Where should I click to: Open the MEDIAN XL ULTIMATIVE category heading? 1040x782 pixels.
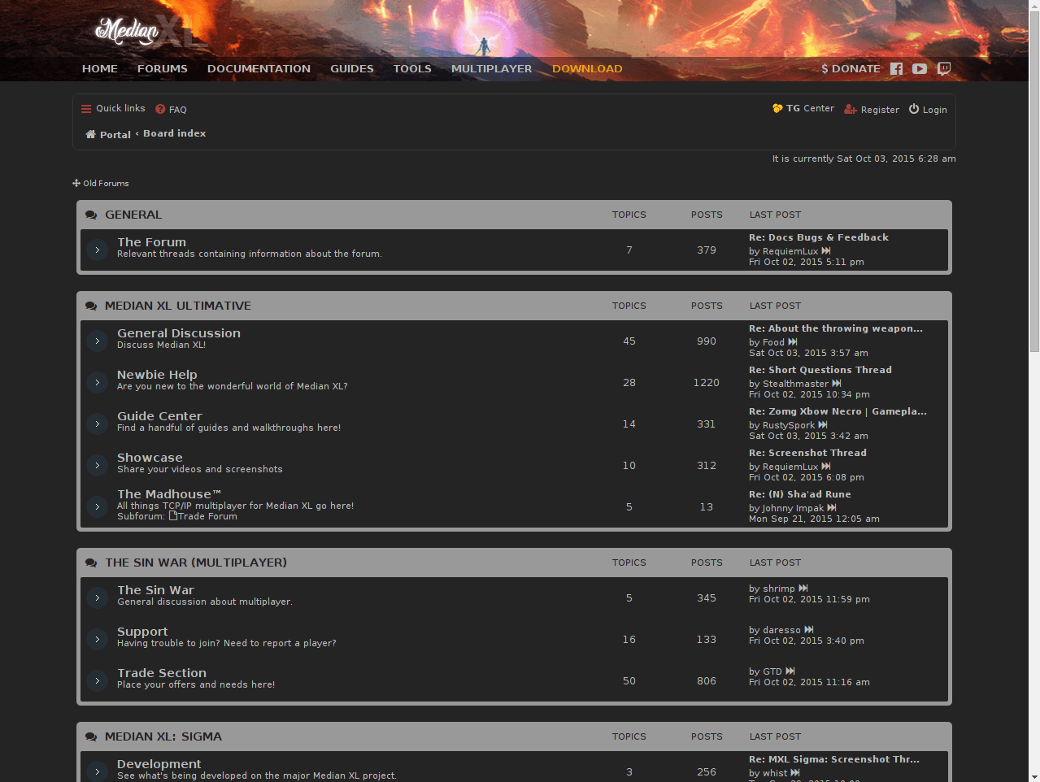[x=178, y=306]
